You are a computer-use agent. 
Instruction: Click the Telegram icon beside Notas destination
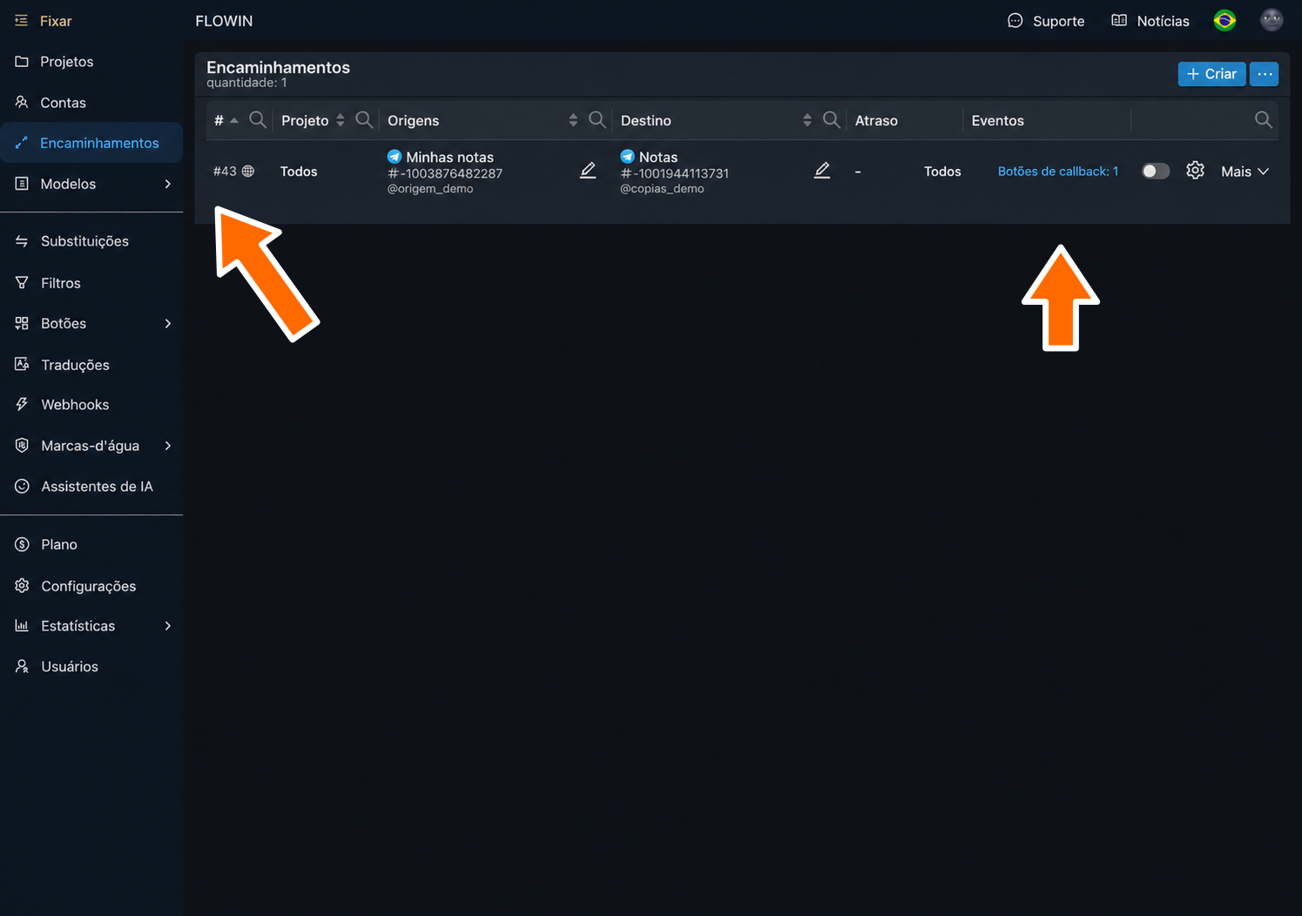coord(627,157)
